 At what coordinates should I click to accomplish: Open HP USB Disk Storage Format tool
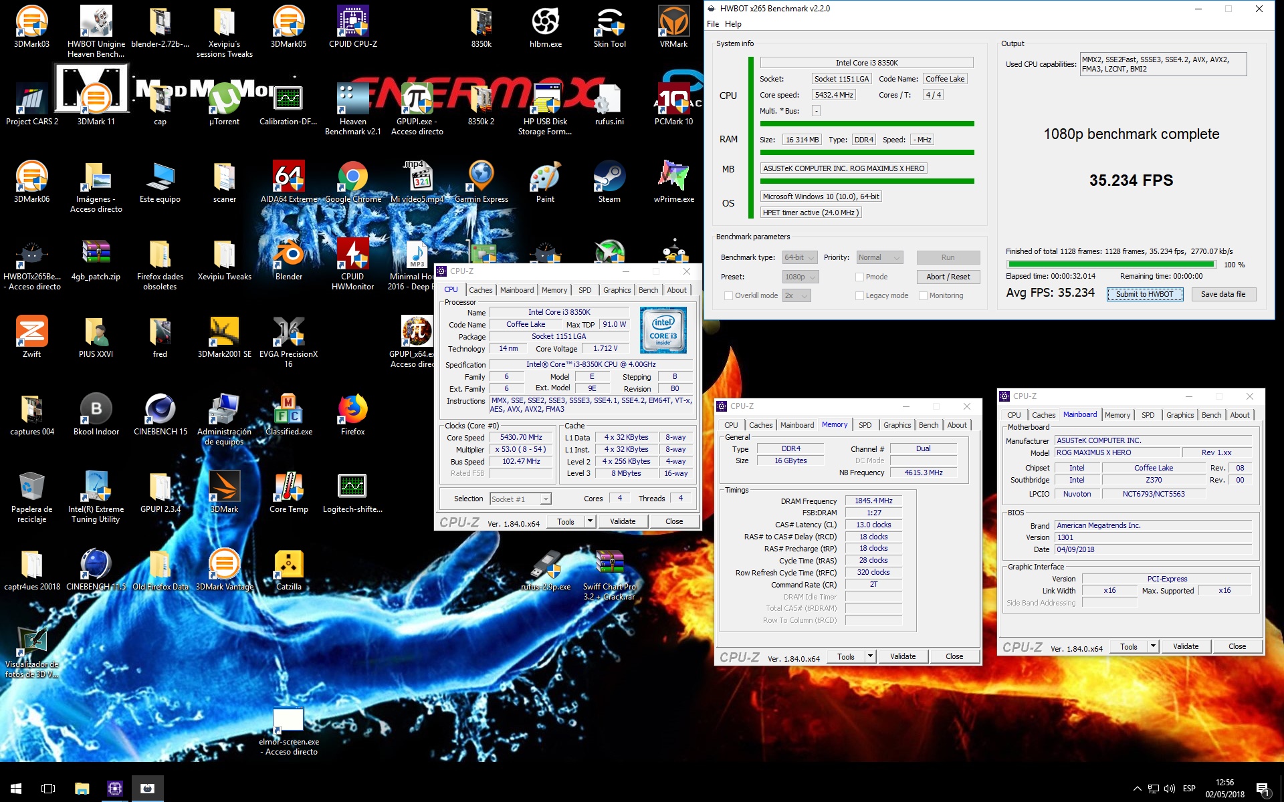coord(545,108)
